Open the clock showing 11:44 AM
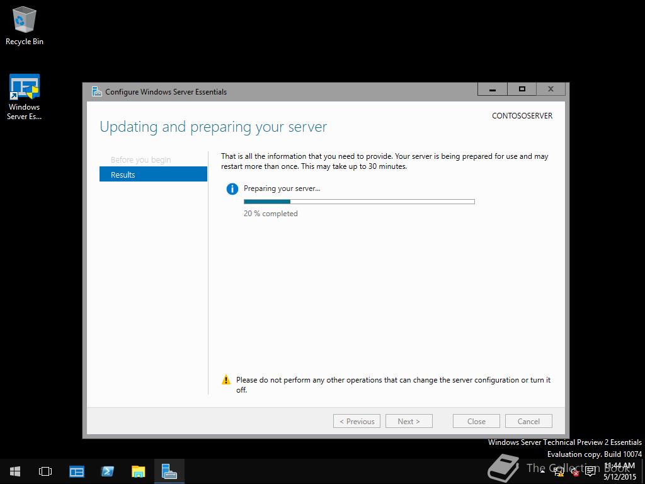This screenshot has width=645, height=484. [620, 471]
